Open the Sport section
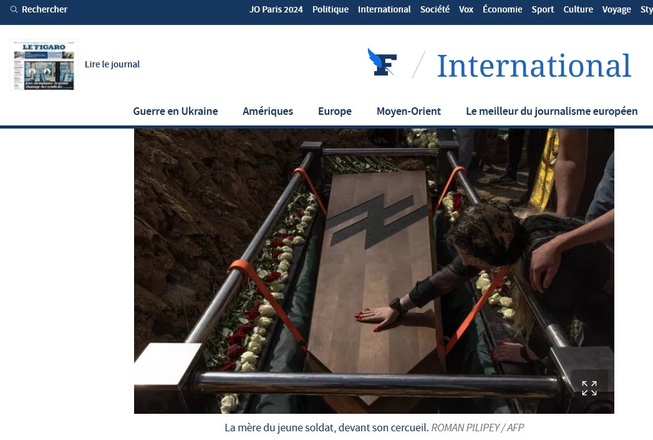653x440 pixels. (543, 9)
